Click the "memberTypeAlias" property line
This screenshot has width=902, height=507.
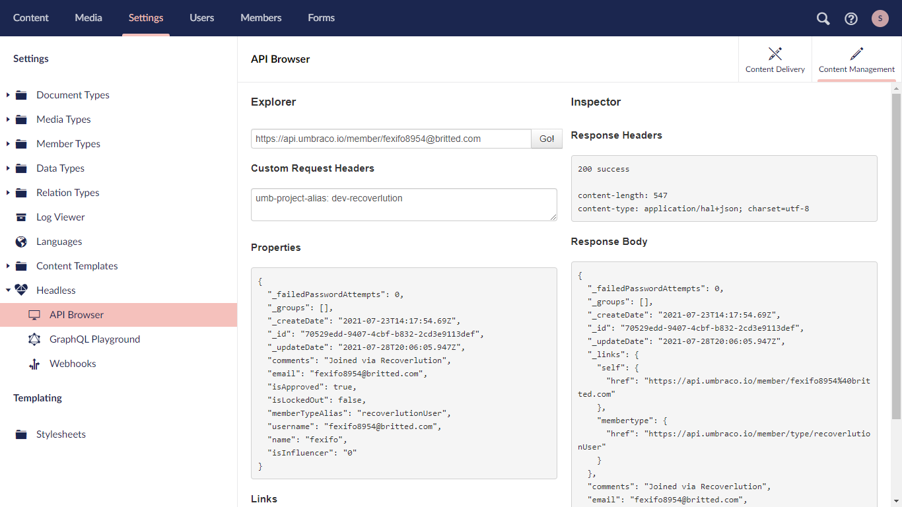tap(359, 413)
